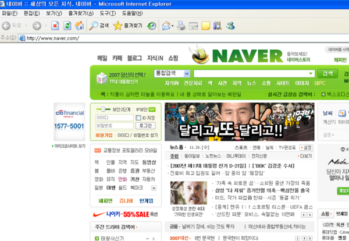Click the ballot box election icon

point(102,78)
